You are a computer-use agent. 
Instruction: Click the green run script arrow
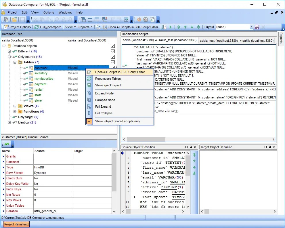point(171,27)
